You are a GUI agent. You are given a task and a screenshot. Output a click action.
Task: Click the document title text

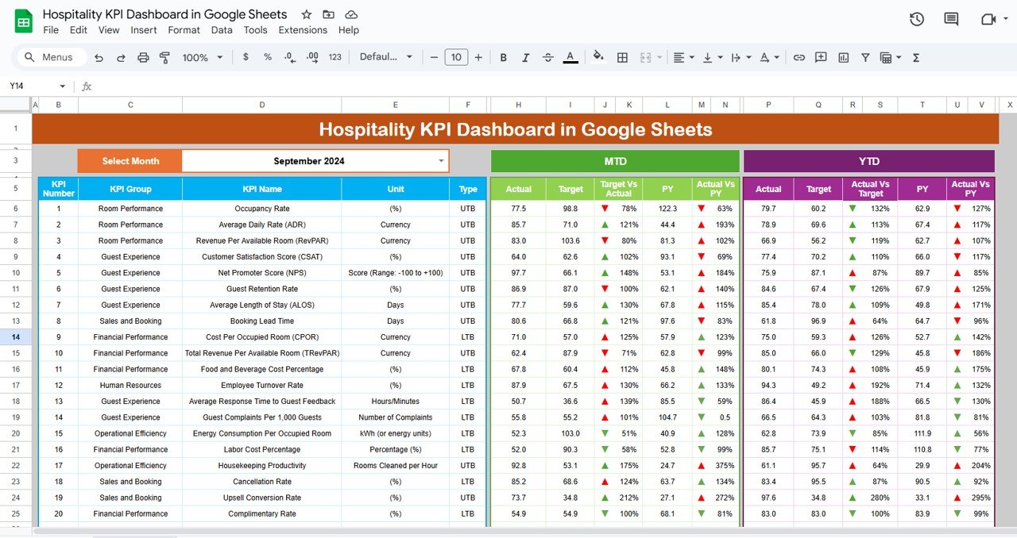click(165, 14)
